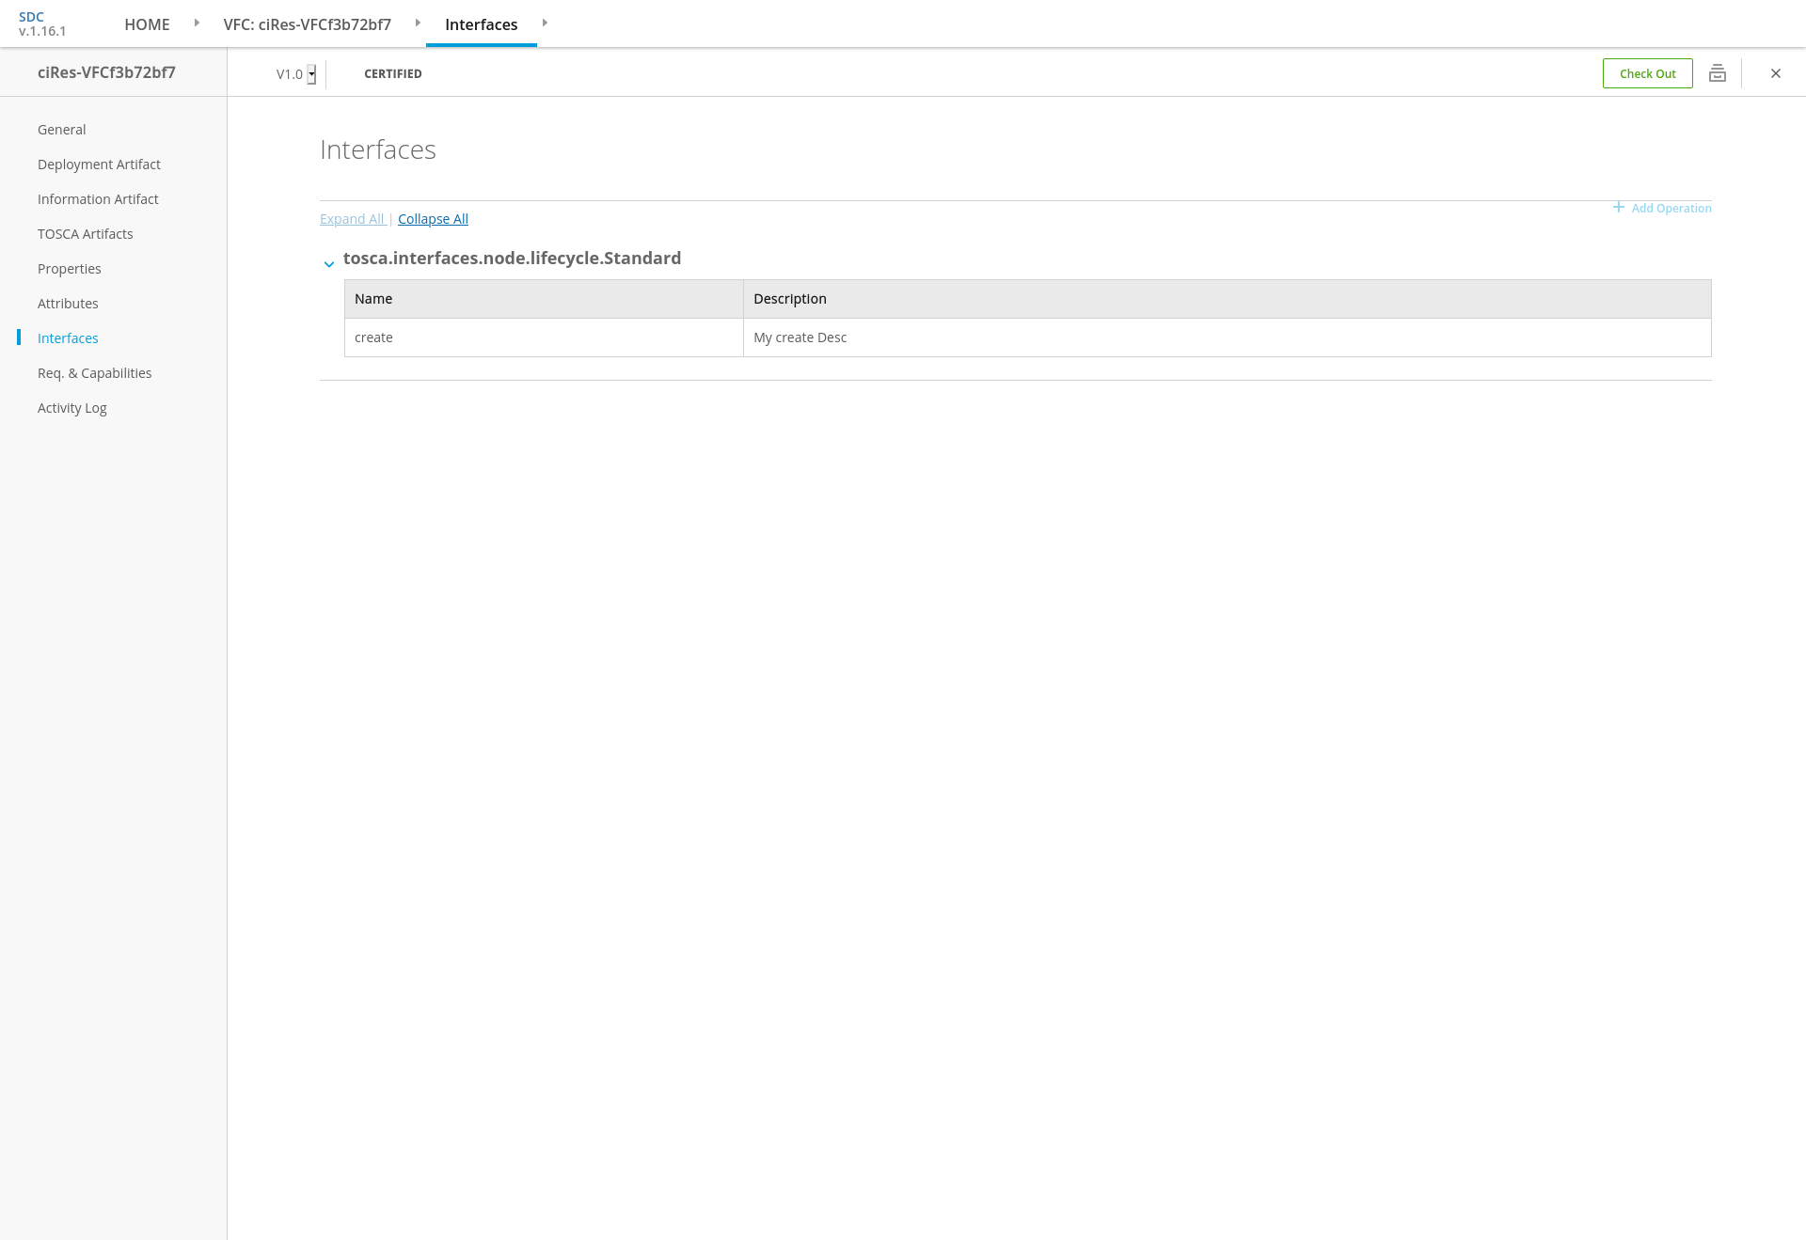Click Expand All link
This screenshot has width=1806, height=1240.
[x=352, y=219]
